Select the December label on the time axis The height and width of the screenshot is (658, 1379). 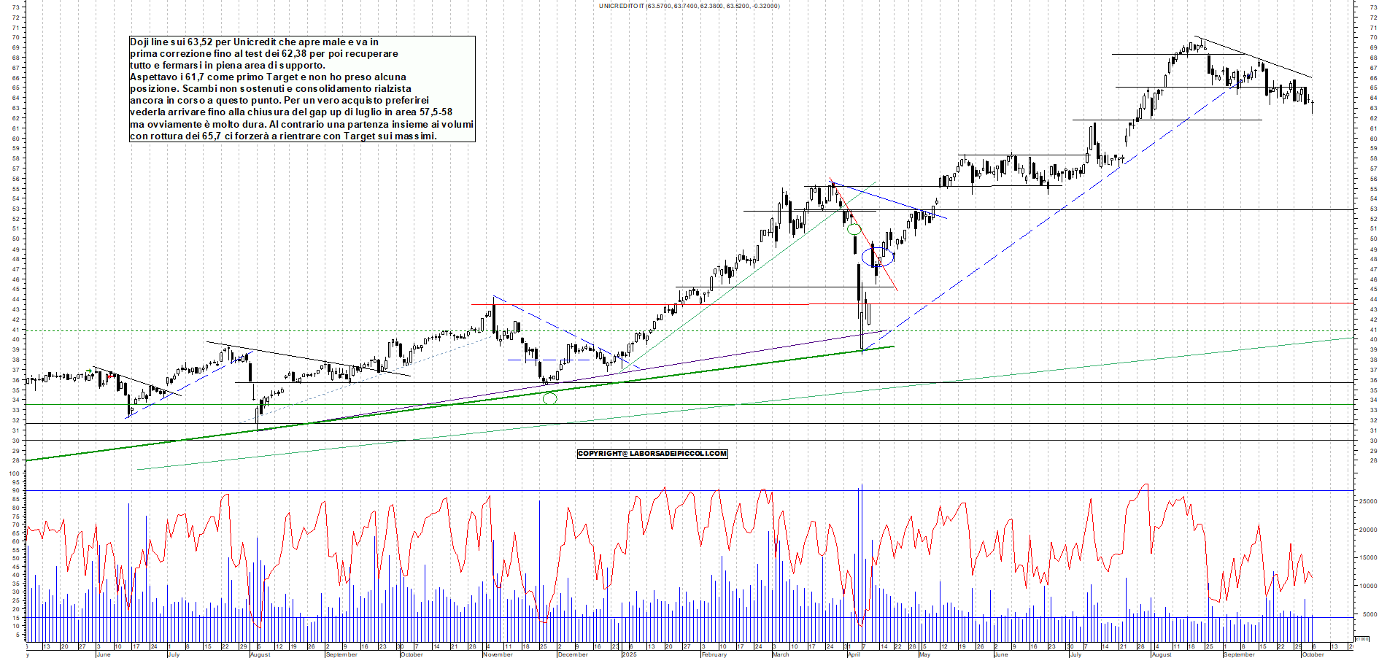coord(573,654)
